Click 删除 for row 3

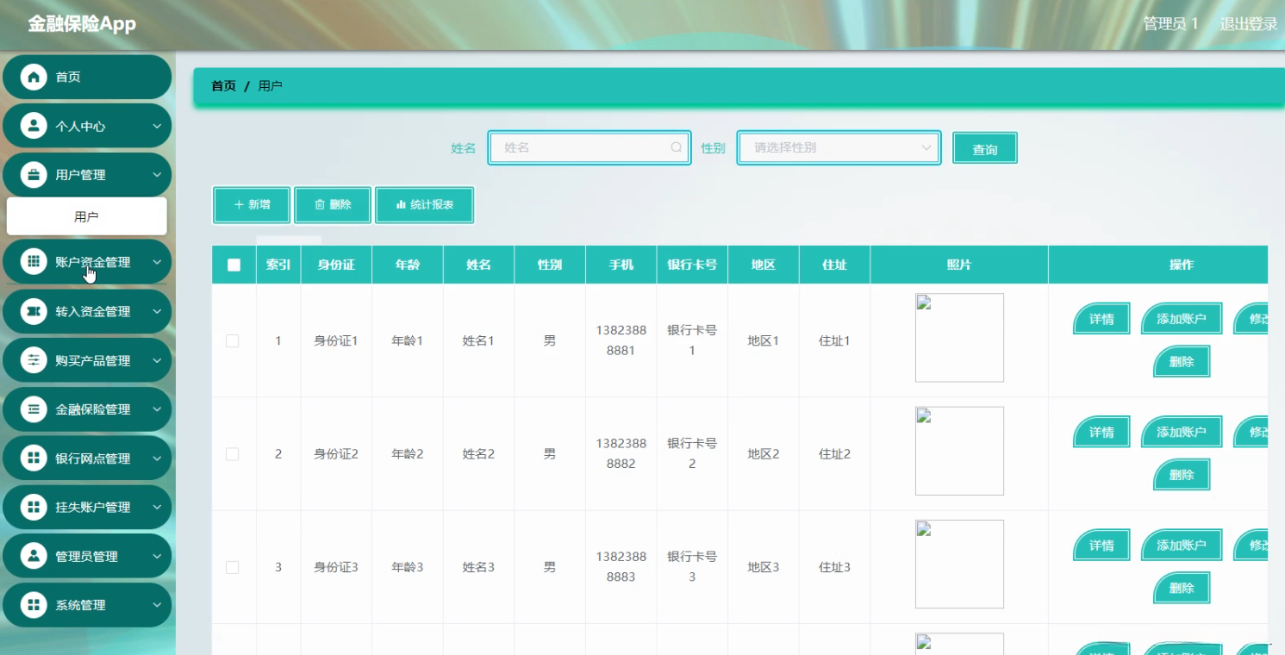click(1182, 588)
